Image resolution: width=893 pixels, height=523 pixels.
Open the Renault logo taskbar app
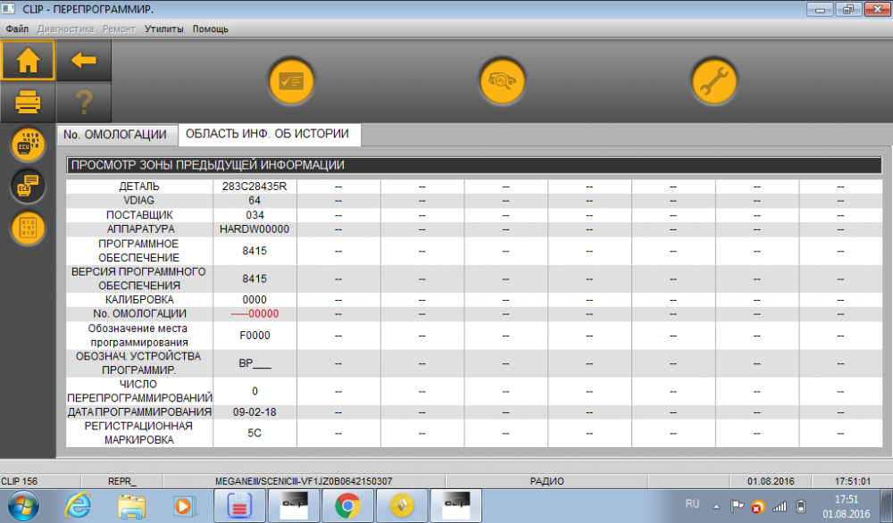click(x=402, y=506)
